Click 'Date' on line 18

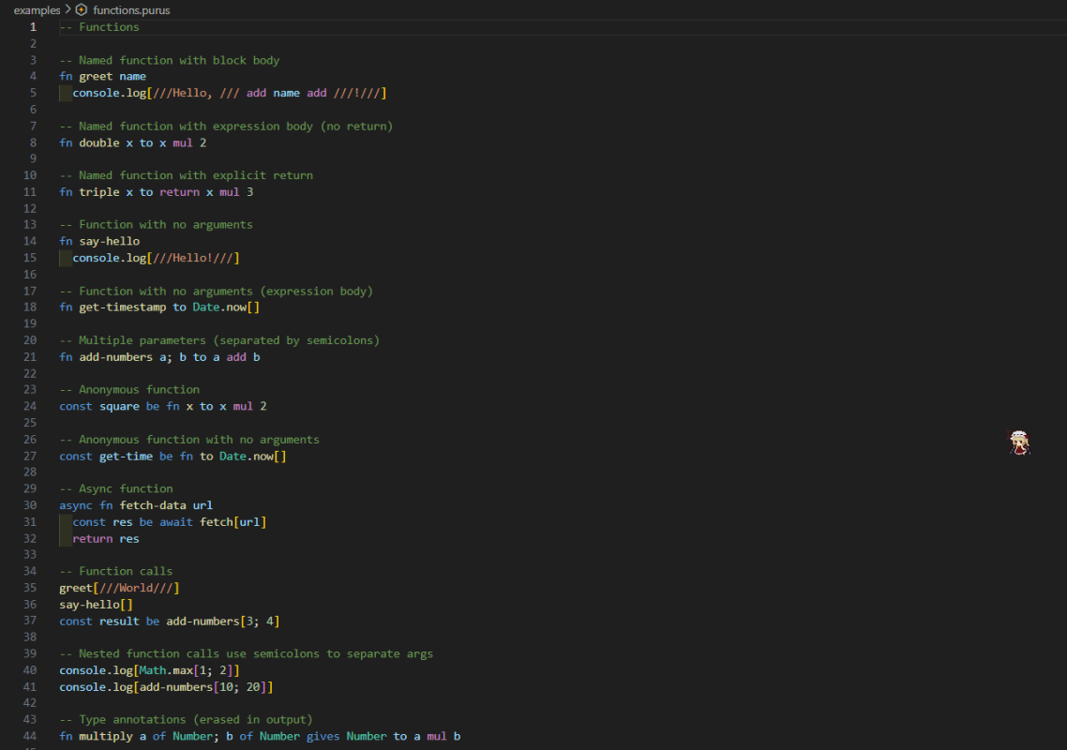(x=206, y=307)
